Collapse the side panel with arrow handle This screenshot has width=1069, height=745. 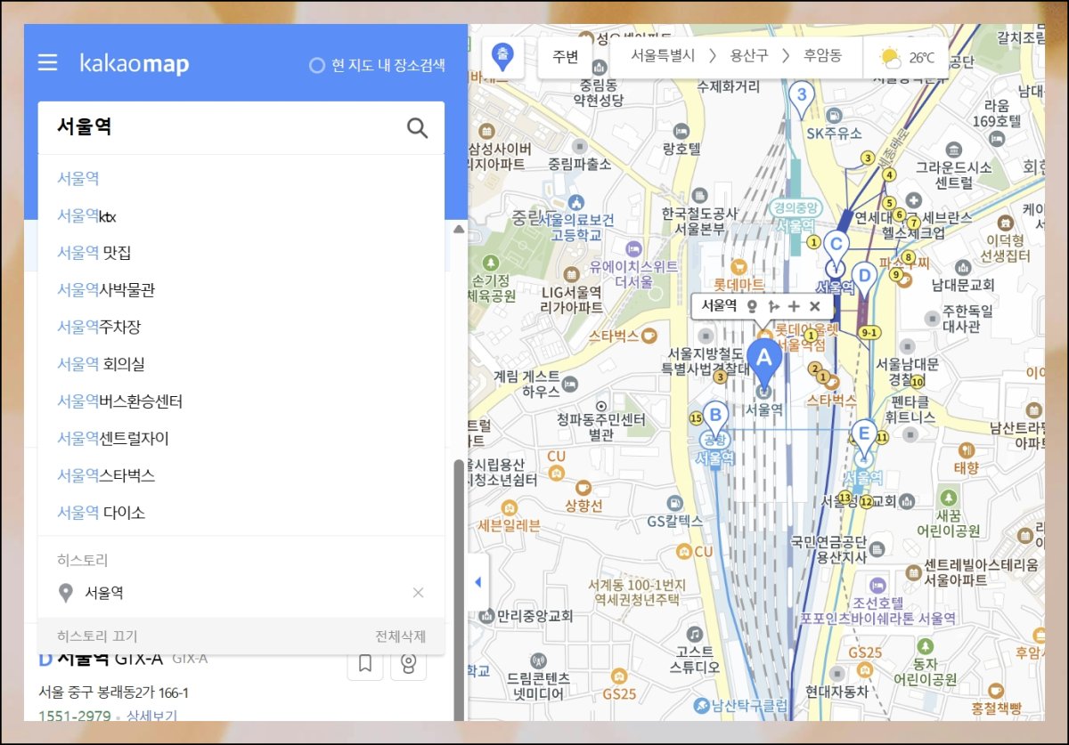(x=477, y=582)
